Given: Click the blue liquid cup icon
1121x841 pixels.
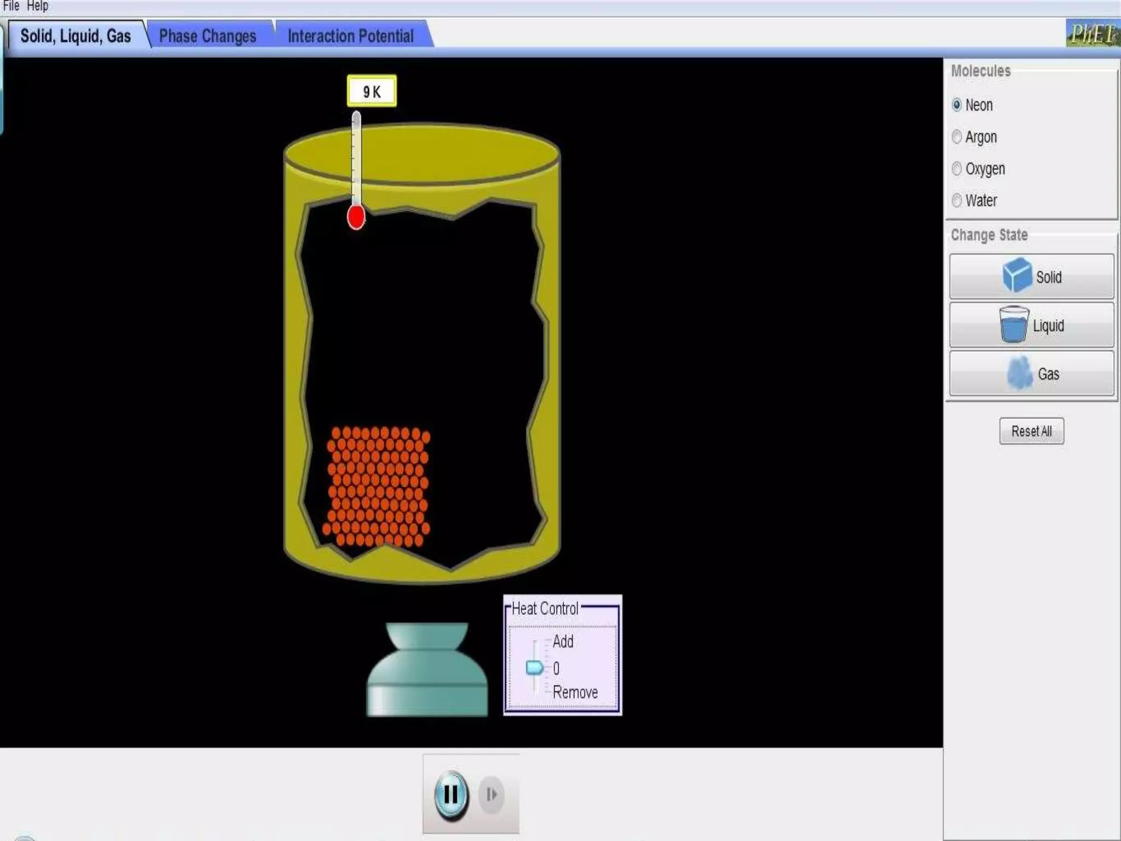Looking at the screenshot, I should 1014,325.
